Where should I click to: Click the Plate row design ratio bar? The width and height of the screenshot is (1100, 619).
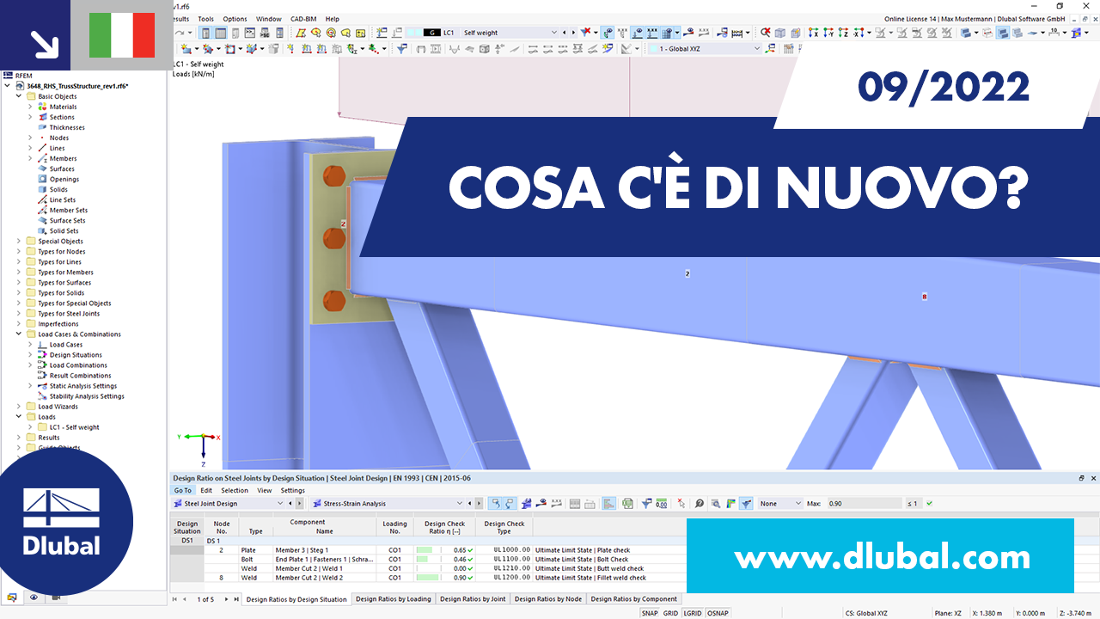[425, 550]
